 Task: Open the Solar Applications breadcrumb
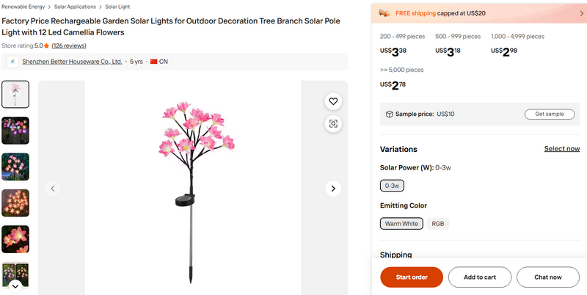point(75,7)
